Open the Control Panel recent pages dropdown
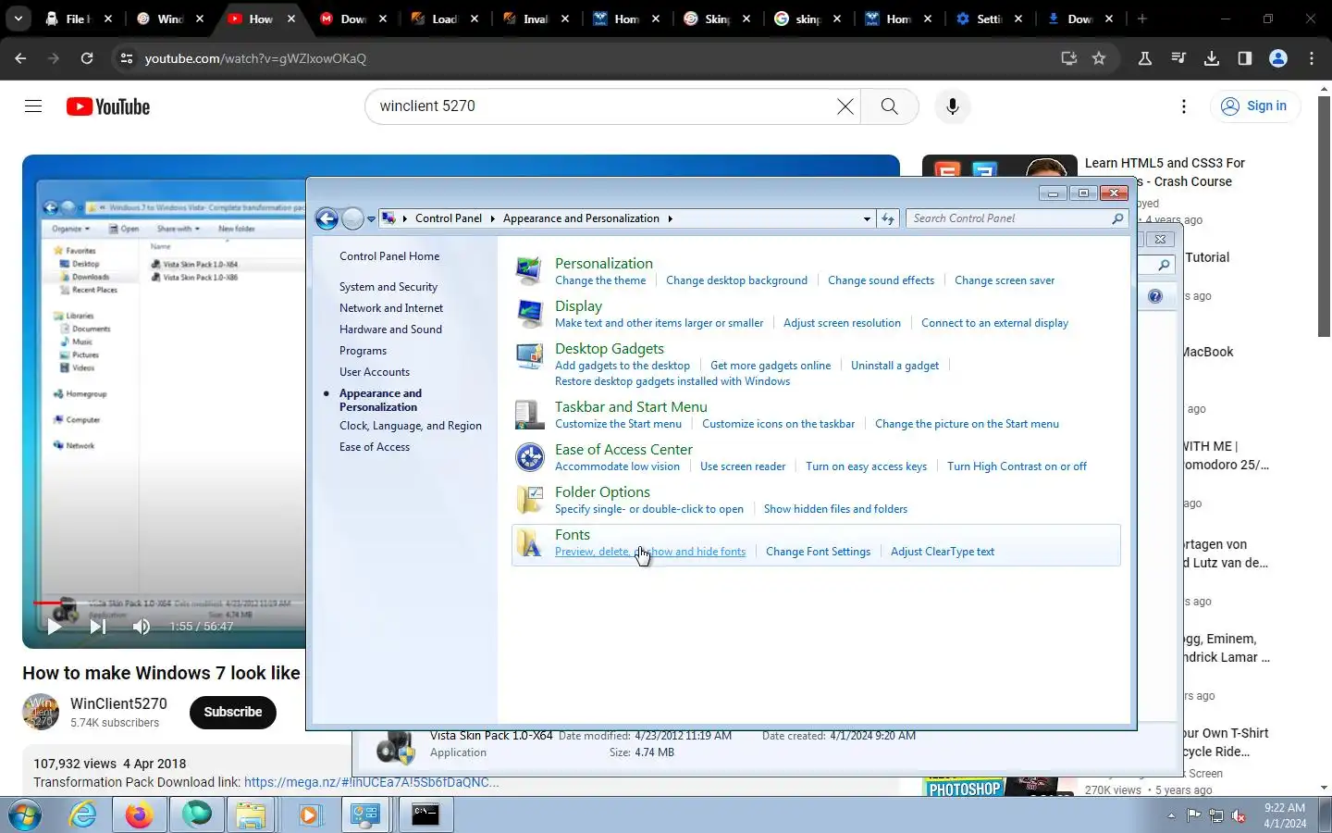The width and height of the screenshot is (1332, 833). pyautogui.click(x=371, y=219)
